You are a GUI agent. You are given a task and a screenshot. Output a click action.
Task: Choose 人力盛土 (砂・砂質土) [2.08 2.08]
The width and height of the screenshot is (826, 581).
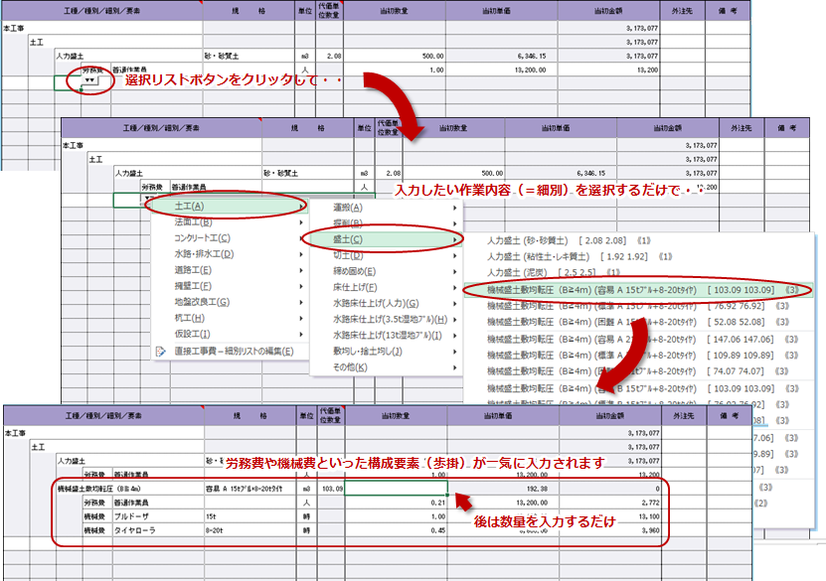569,240
